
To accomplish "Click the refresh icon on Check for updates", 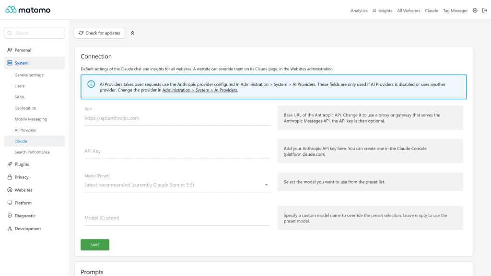I will (x=81, y=33).
